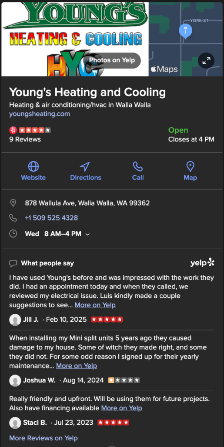This screenshot has width=224, height=447.
Task: Click the address 878 Wallula Ave
Action: coord(87,203)
